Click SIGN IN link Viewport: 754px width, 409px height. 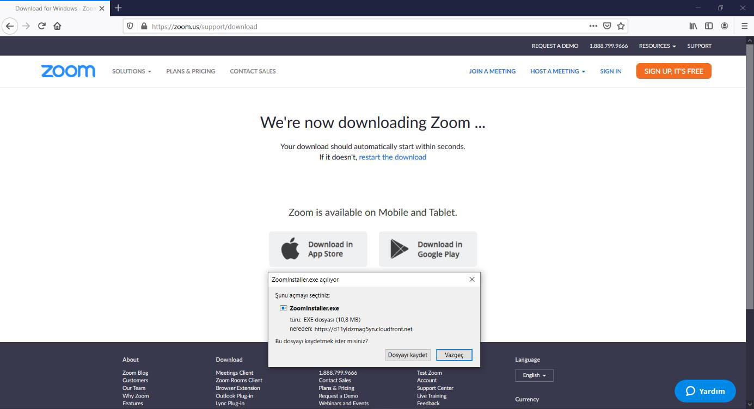tap(611, 71)
